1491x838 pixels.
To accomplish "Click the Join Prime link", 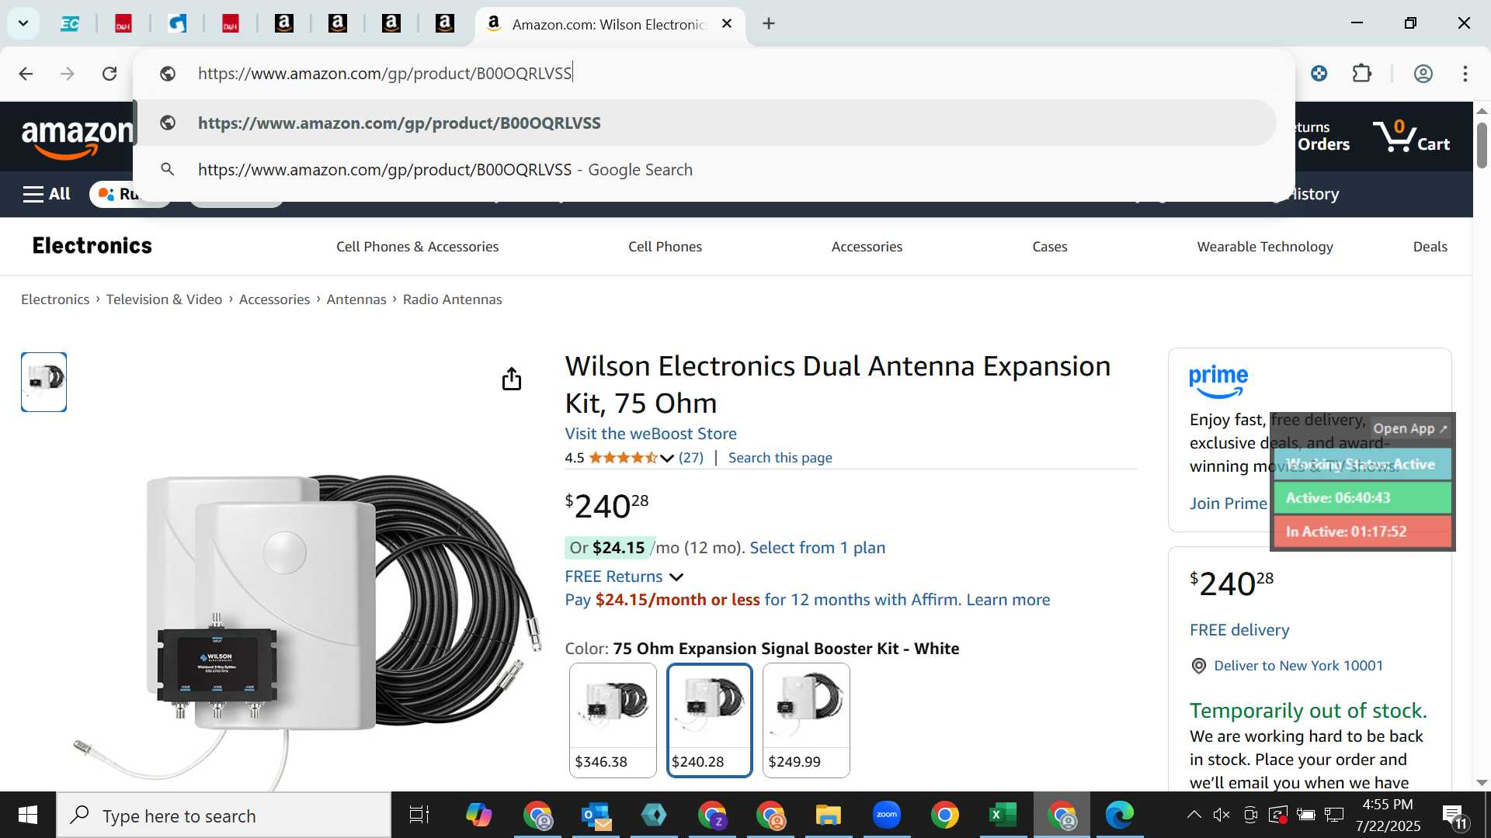I will click(x=1228, y=504).
